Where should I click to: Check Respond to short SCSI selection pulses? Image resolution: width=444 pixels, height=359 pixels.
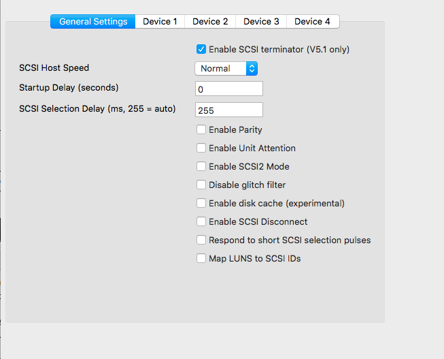[201, 240]
